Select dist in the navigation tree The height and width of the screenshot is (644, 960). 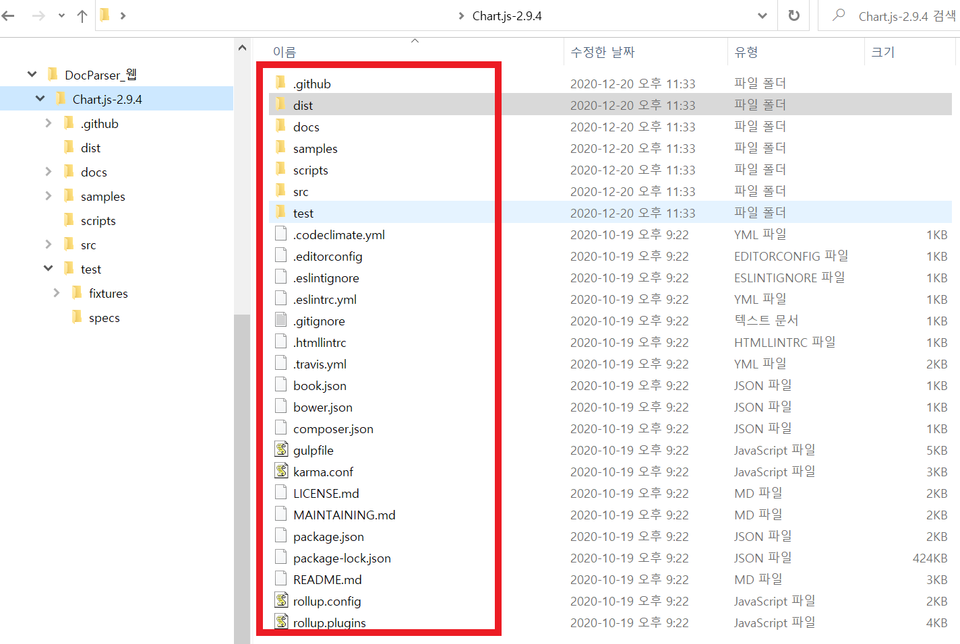click(x=90, y=148)
